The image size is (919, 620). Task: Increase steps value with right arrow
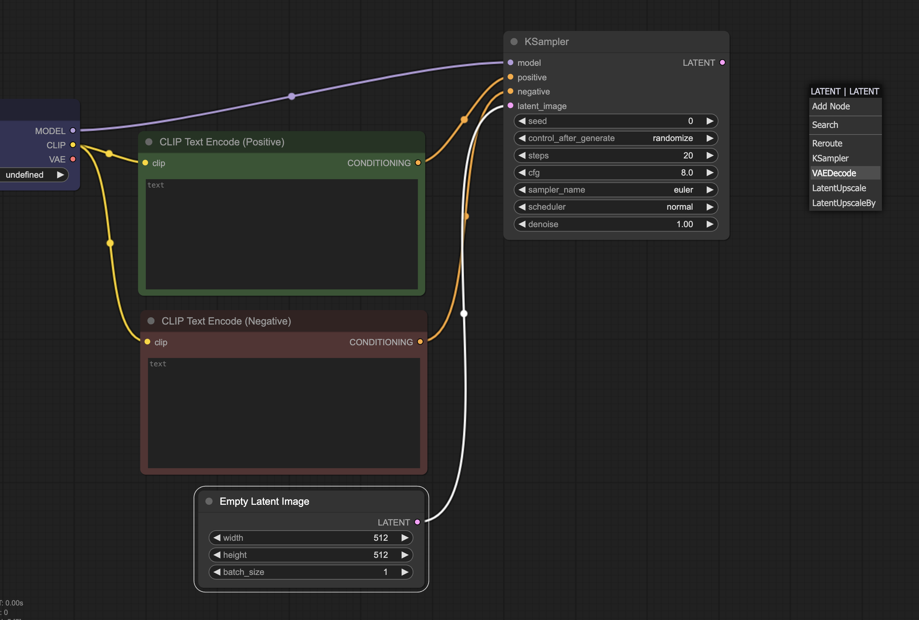tap(710, 156)
